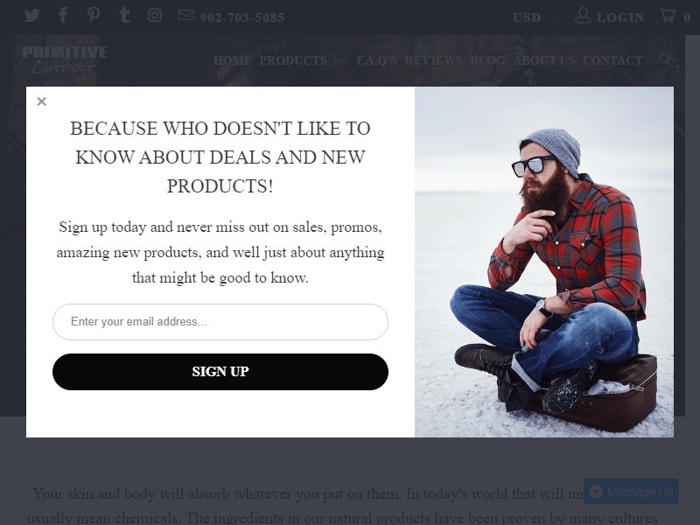Focus the email address input field

pyautogui.click(x=220, y=322)
